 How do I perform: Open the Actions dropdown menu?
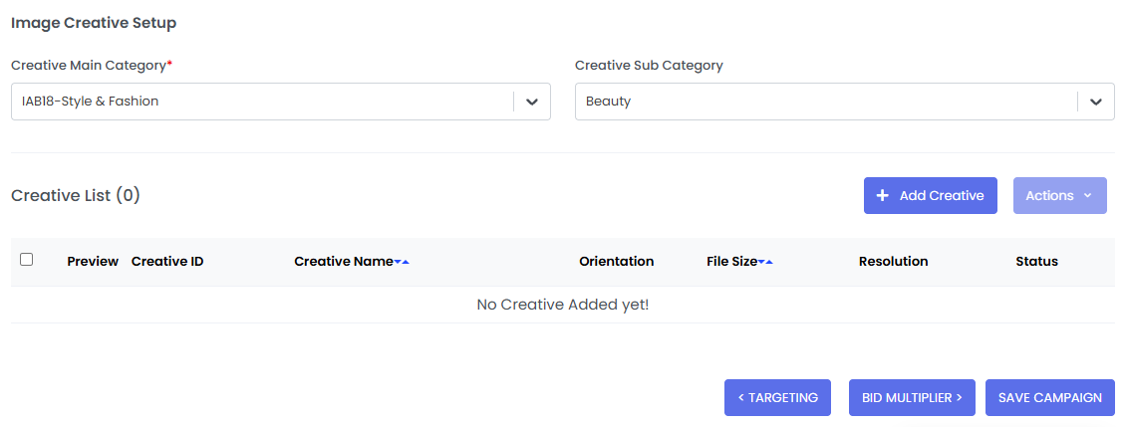tap(1059, 196)
